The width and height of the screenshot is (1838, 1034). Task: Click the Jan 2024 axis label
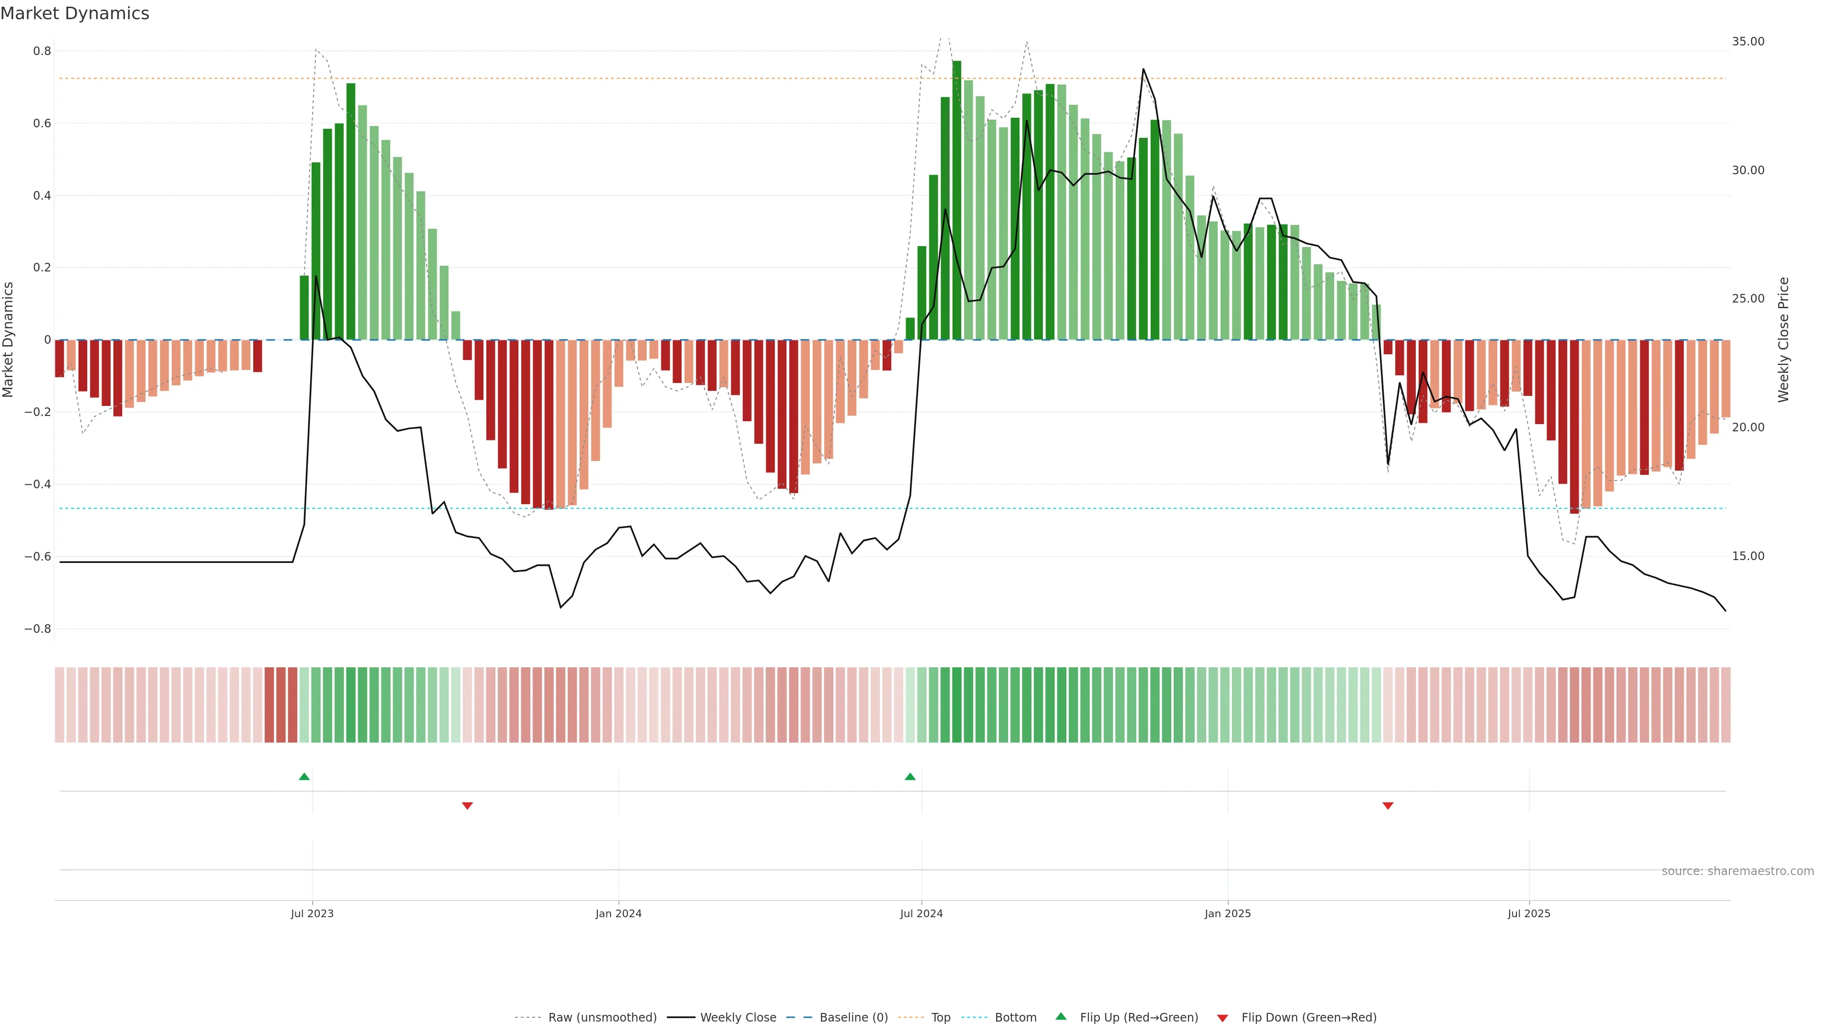click(618, 913)
